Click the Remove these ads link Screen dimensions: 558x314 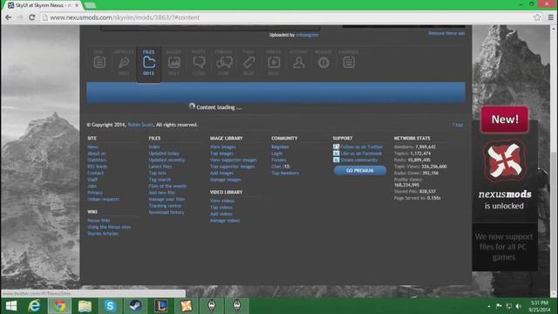click(446, 33)
